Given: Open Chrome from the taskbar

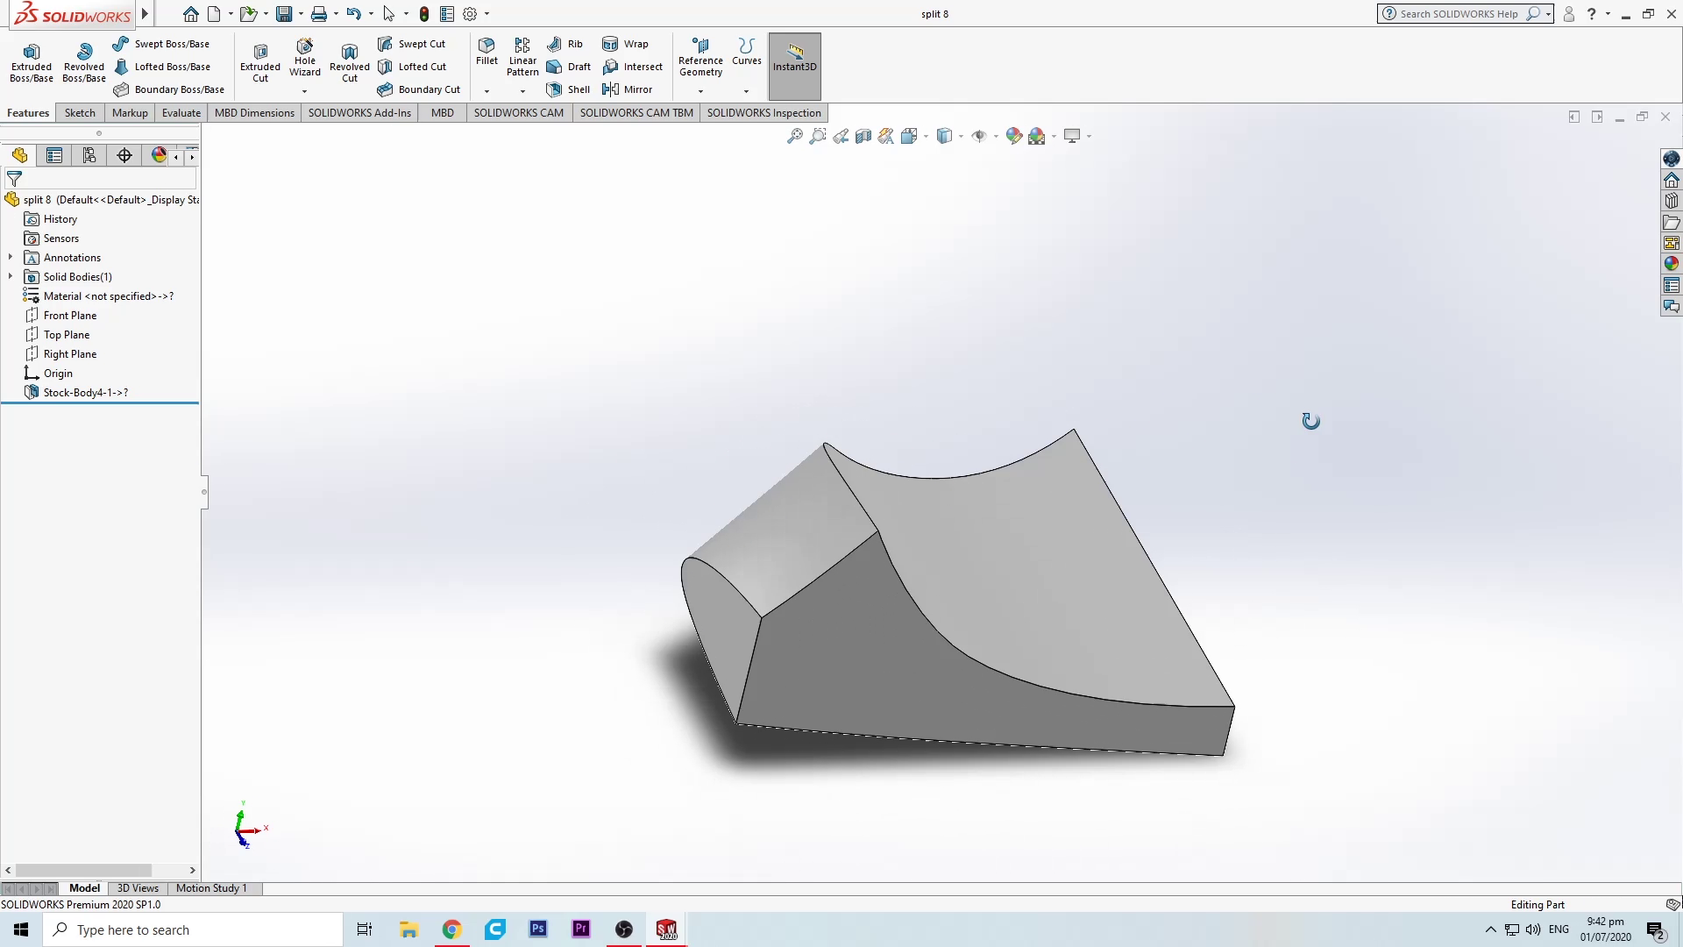Looking at the screenshot, I should click(451, 929).
